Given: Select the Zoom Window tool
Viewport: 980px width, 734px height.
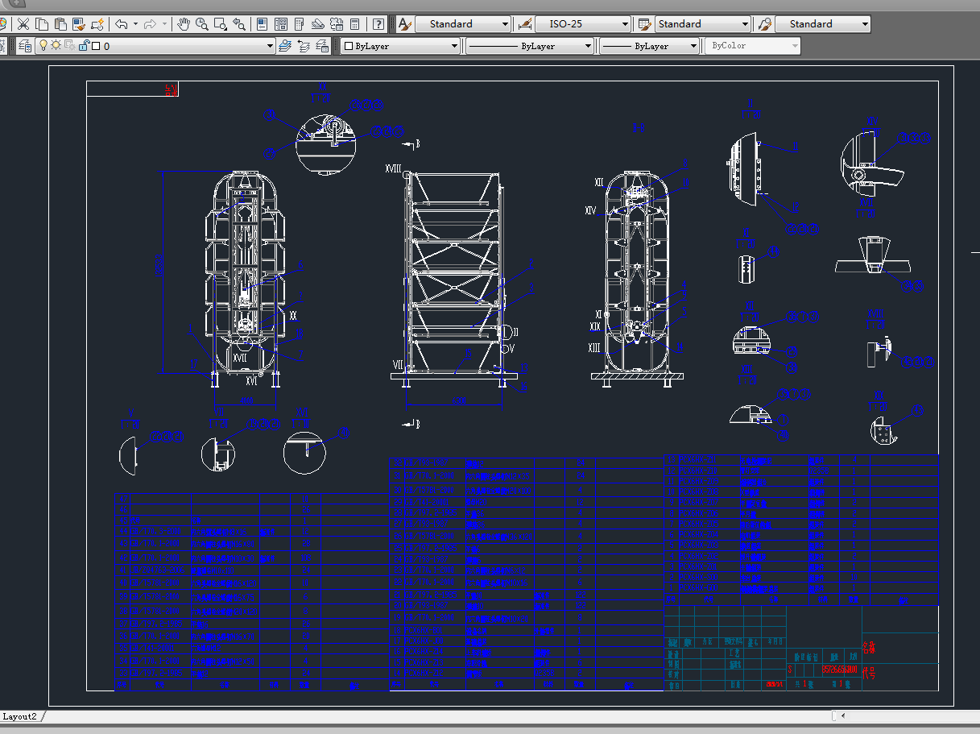Looking at the screenshot, I should (221, 24).
